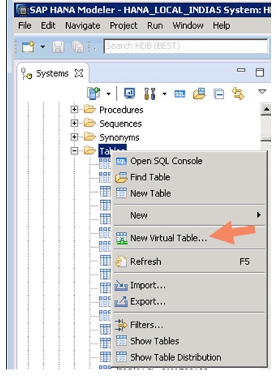Viewport: 280px width, 379px height.
Task: Focus the Search HDB (BEST) field
Action: click(x=186, y=46)
